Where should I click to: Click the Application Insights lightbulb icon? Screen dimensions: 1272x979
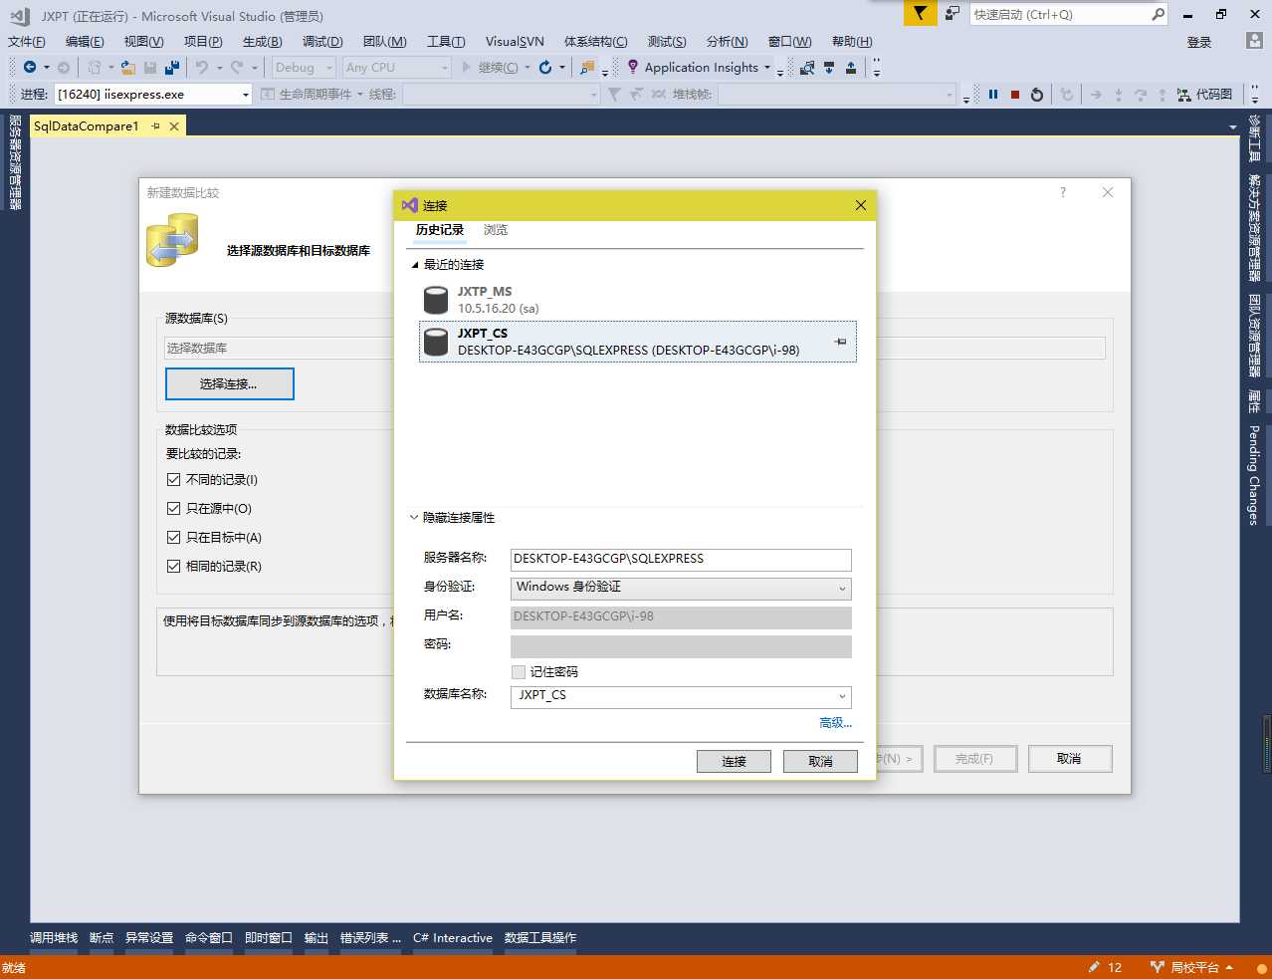pyautogui.click(x=633, y=67)
